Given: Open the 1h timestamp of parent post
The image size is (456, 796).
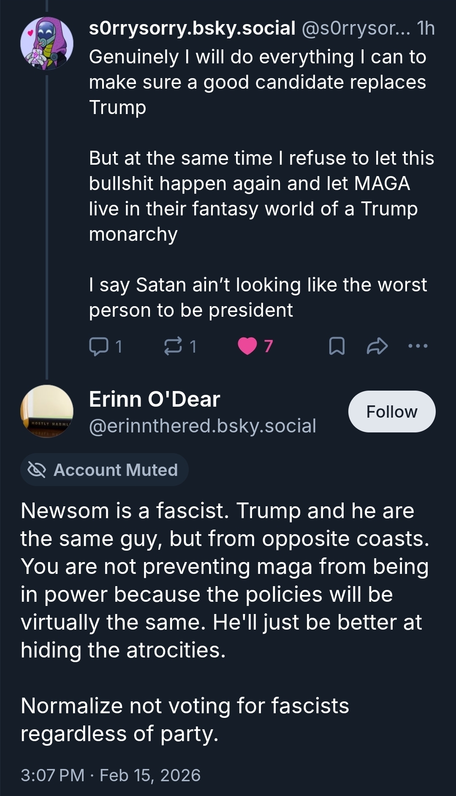Looking at the screenshot, I should point(426,28).
